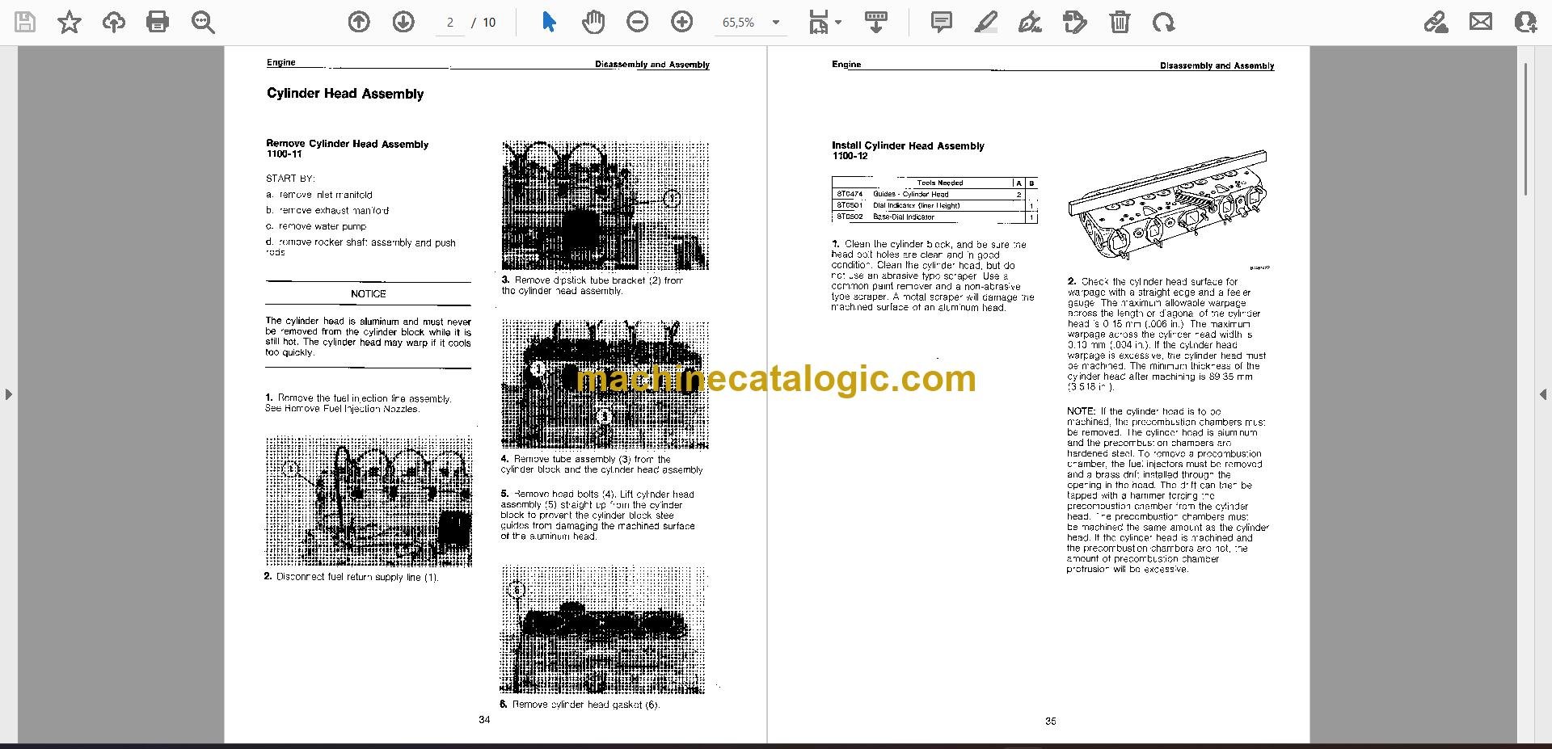Print the document

tap(158, 22)
